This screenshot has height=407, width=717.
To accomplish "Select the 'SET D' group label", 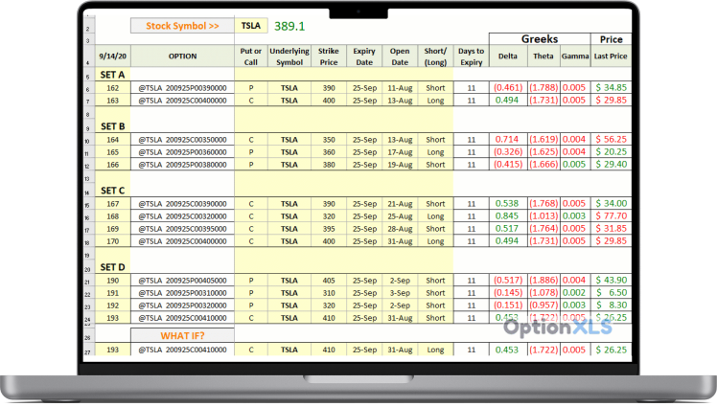I will click(x=112, y=267).
